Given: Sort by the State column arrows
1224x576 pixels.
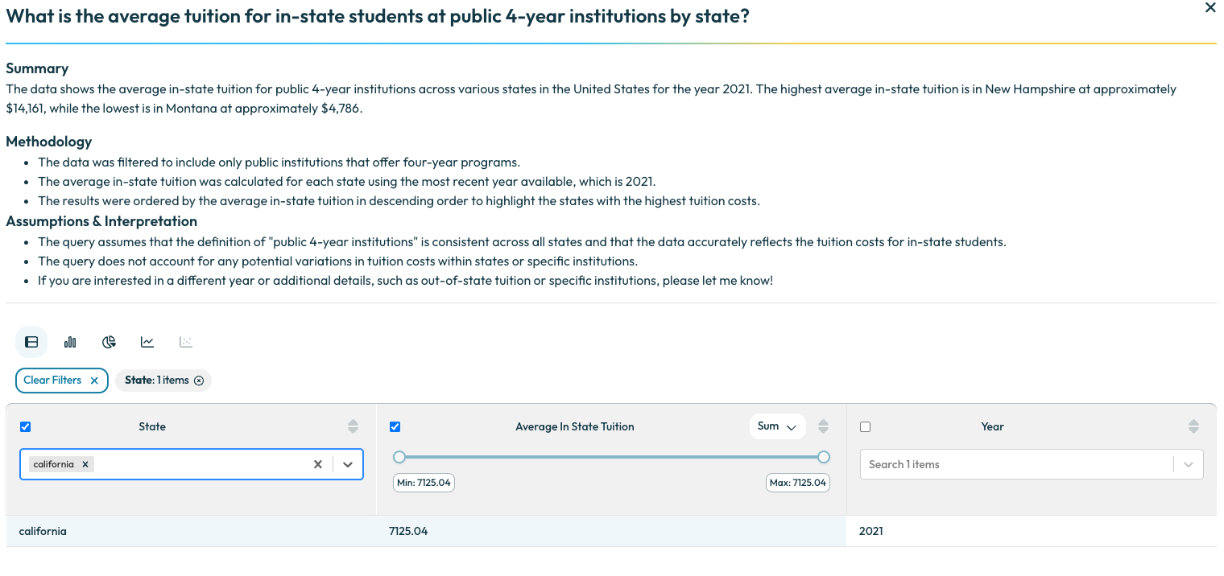Looking at the screenshot, I should point(353,426).
